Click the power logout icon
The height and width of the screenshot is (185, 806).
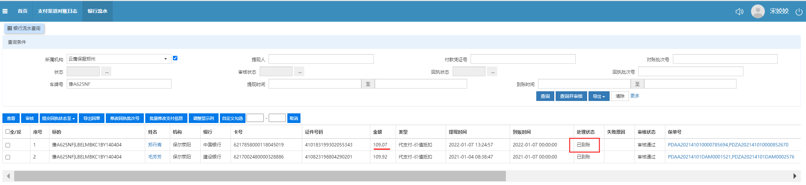(x=799, y=12)
